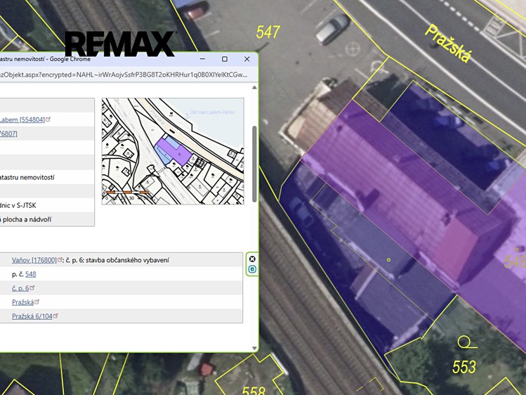The width and height of the screenshot is (526, 395).
Task: Click 'stavba občanského vybavení' text
Action: [x=128, y=260]
